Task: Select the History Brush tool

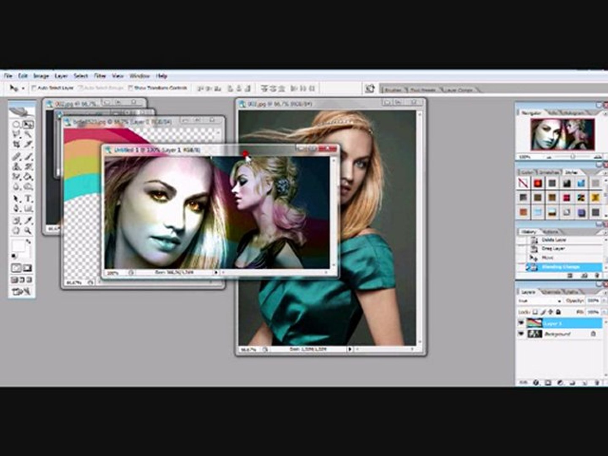Action: coord(28,166)
